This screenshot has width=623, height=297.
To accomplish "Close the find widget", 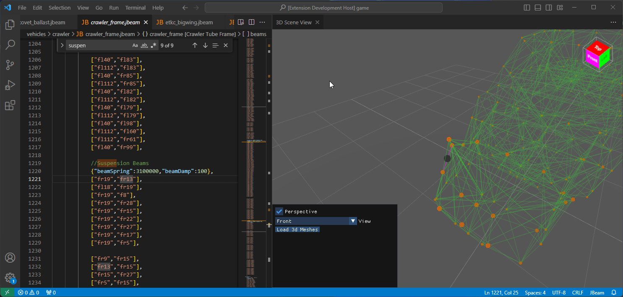I will pyautogui.click(x=226, y=45).
